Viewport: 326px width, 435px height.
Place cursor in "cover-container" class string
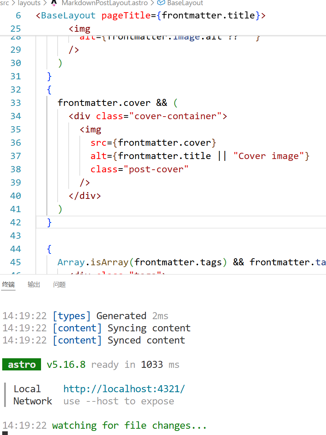coord(175,116)
